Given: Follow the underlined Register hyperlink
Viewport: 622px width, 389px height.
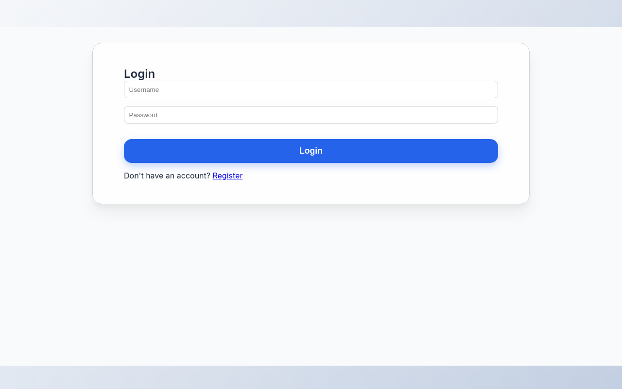Looking at the screenshot, I should tap(227, 176).
